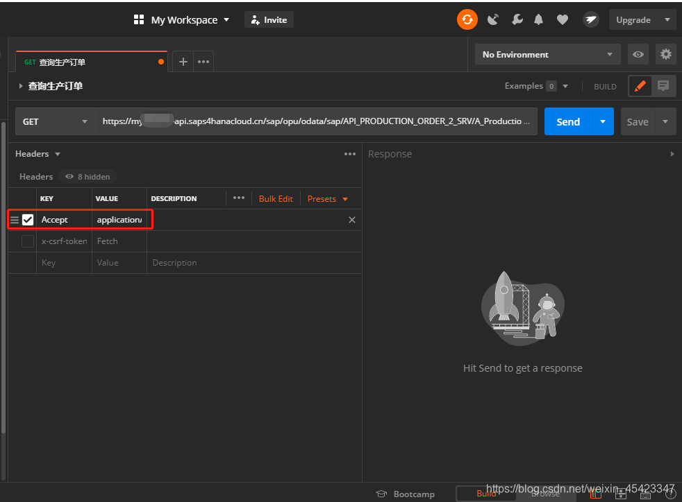Open the user avatar menu
This screenshot has width=682, height=502.
point(590,19)
